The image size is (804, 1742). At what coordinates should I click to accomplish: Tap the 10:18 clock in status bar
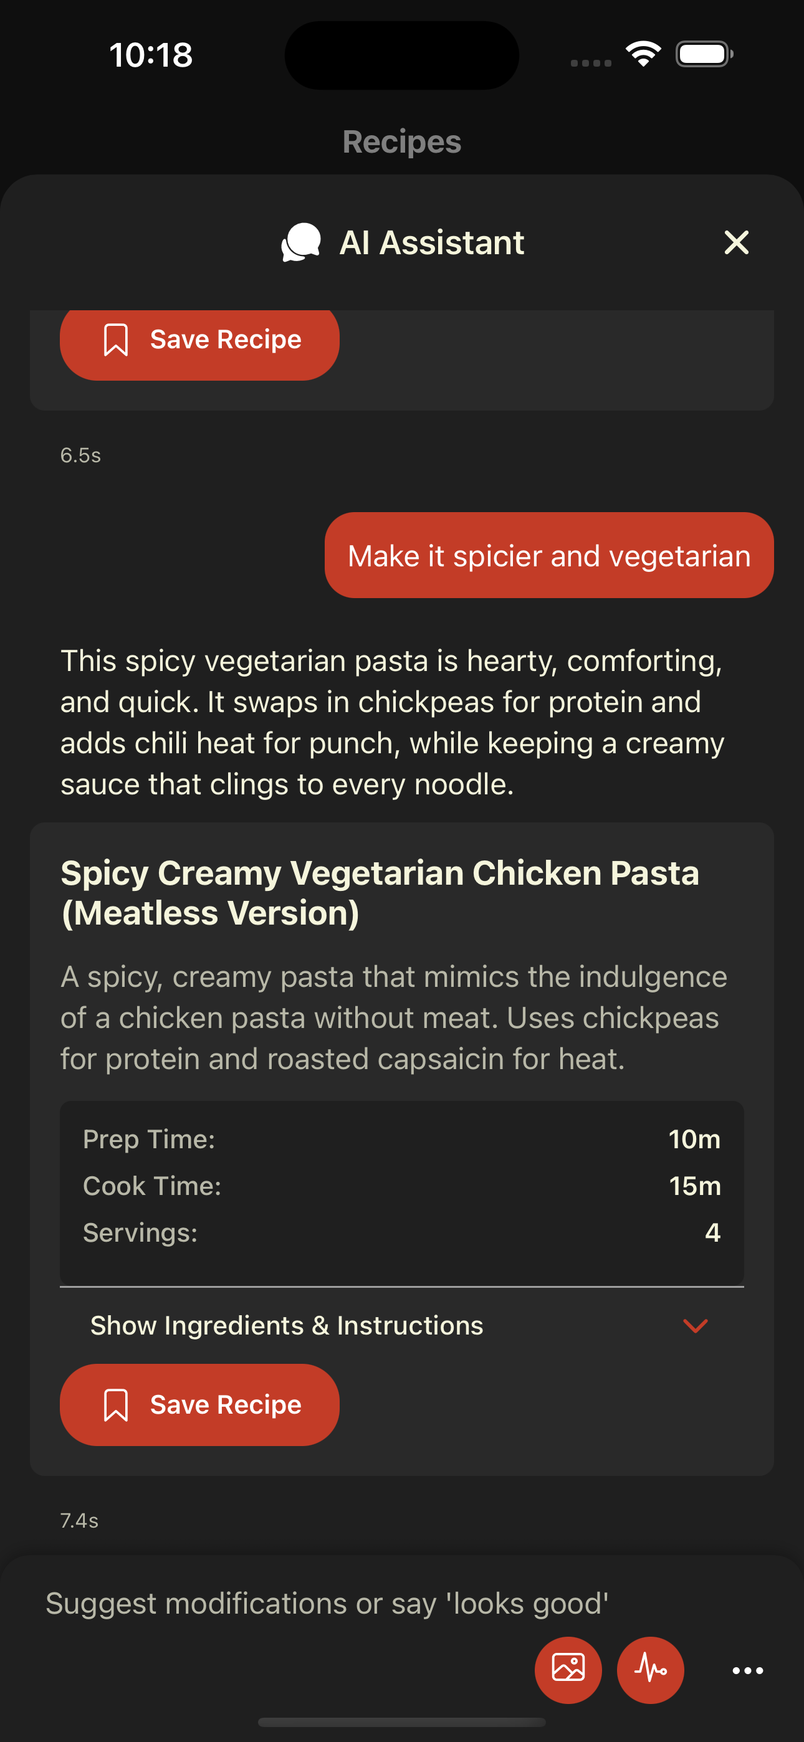[151, 55]
